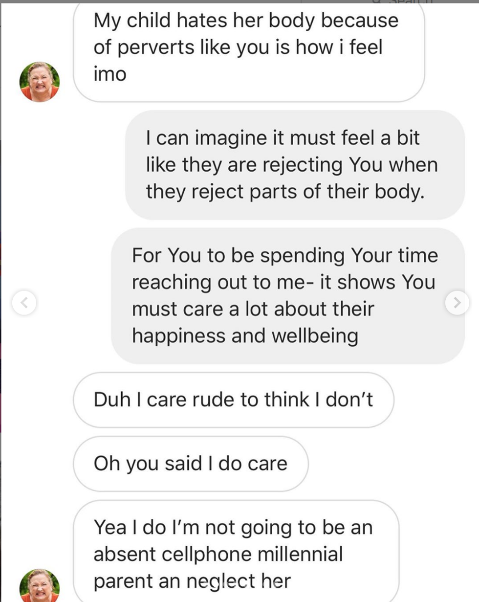Click the word "imo" in the first message

coord(110,74)
